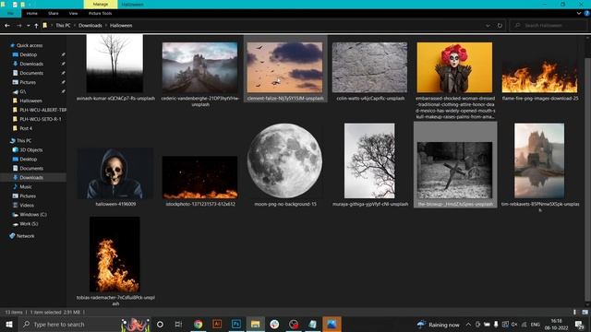Select the birds sunset clement-falize image
Screen dimensions: 591x332
point(285,67)
